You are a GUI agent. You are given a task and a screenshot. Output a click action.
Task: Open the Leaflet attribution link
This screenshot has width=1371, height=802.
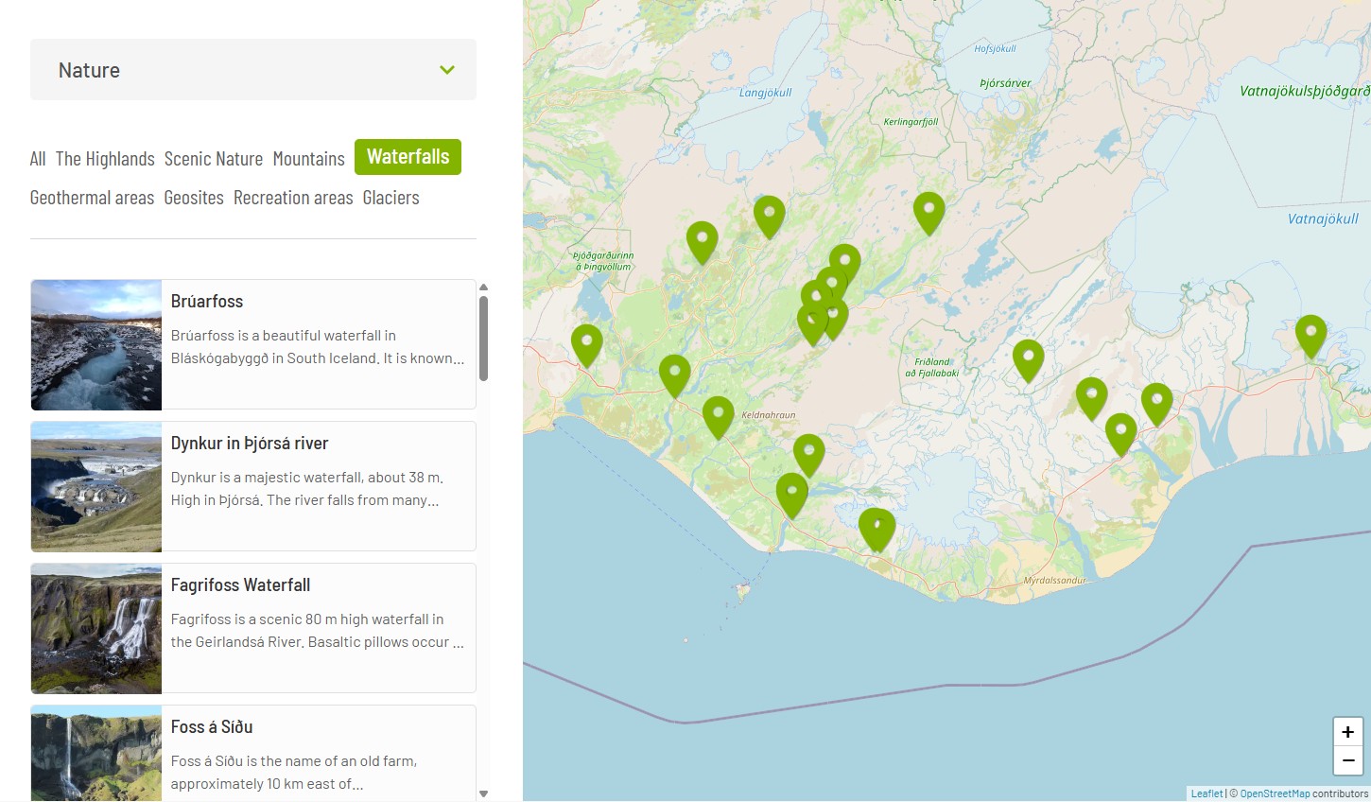[1206, 793]
